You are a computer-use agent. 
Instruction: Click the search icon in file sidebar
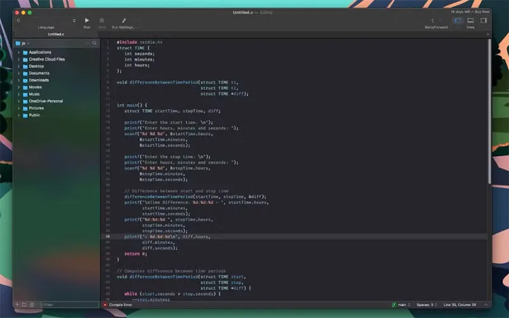94,43
